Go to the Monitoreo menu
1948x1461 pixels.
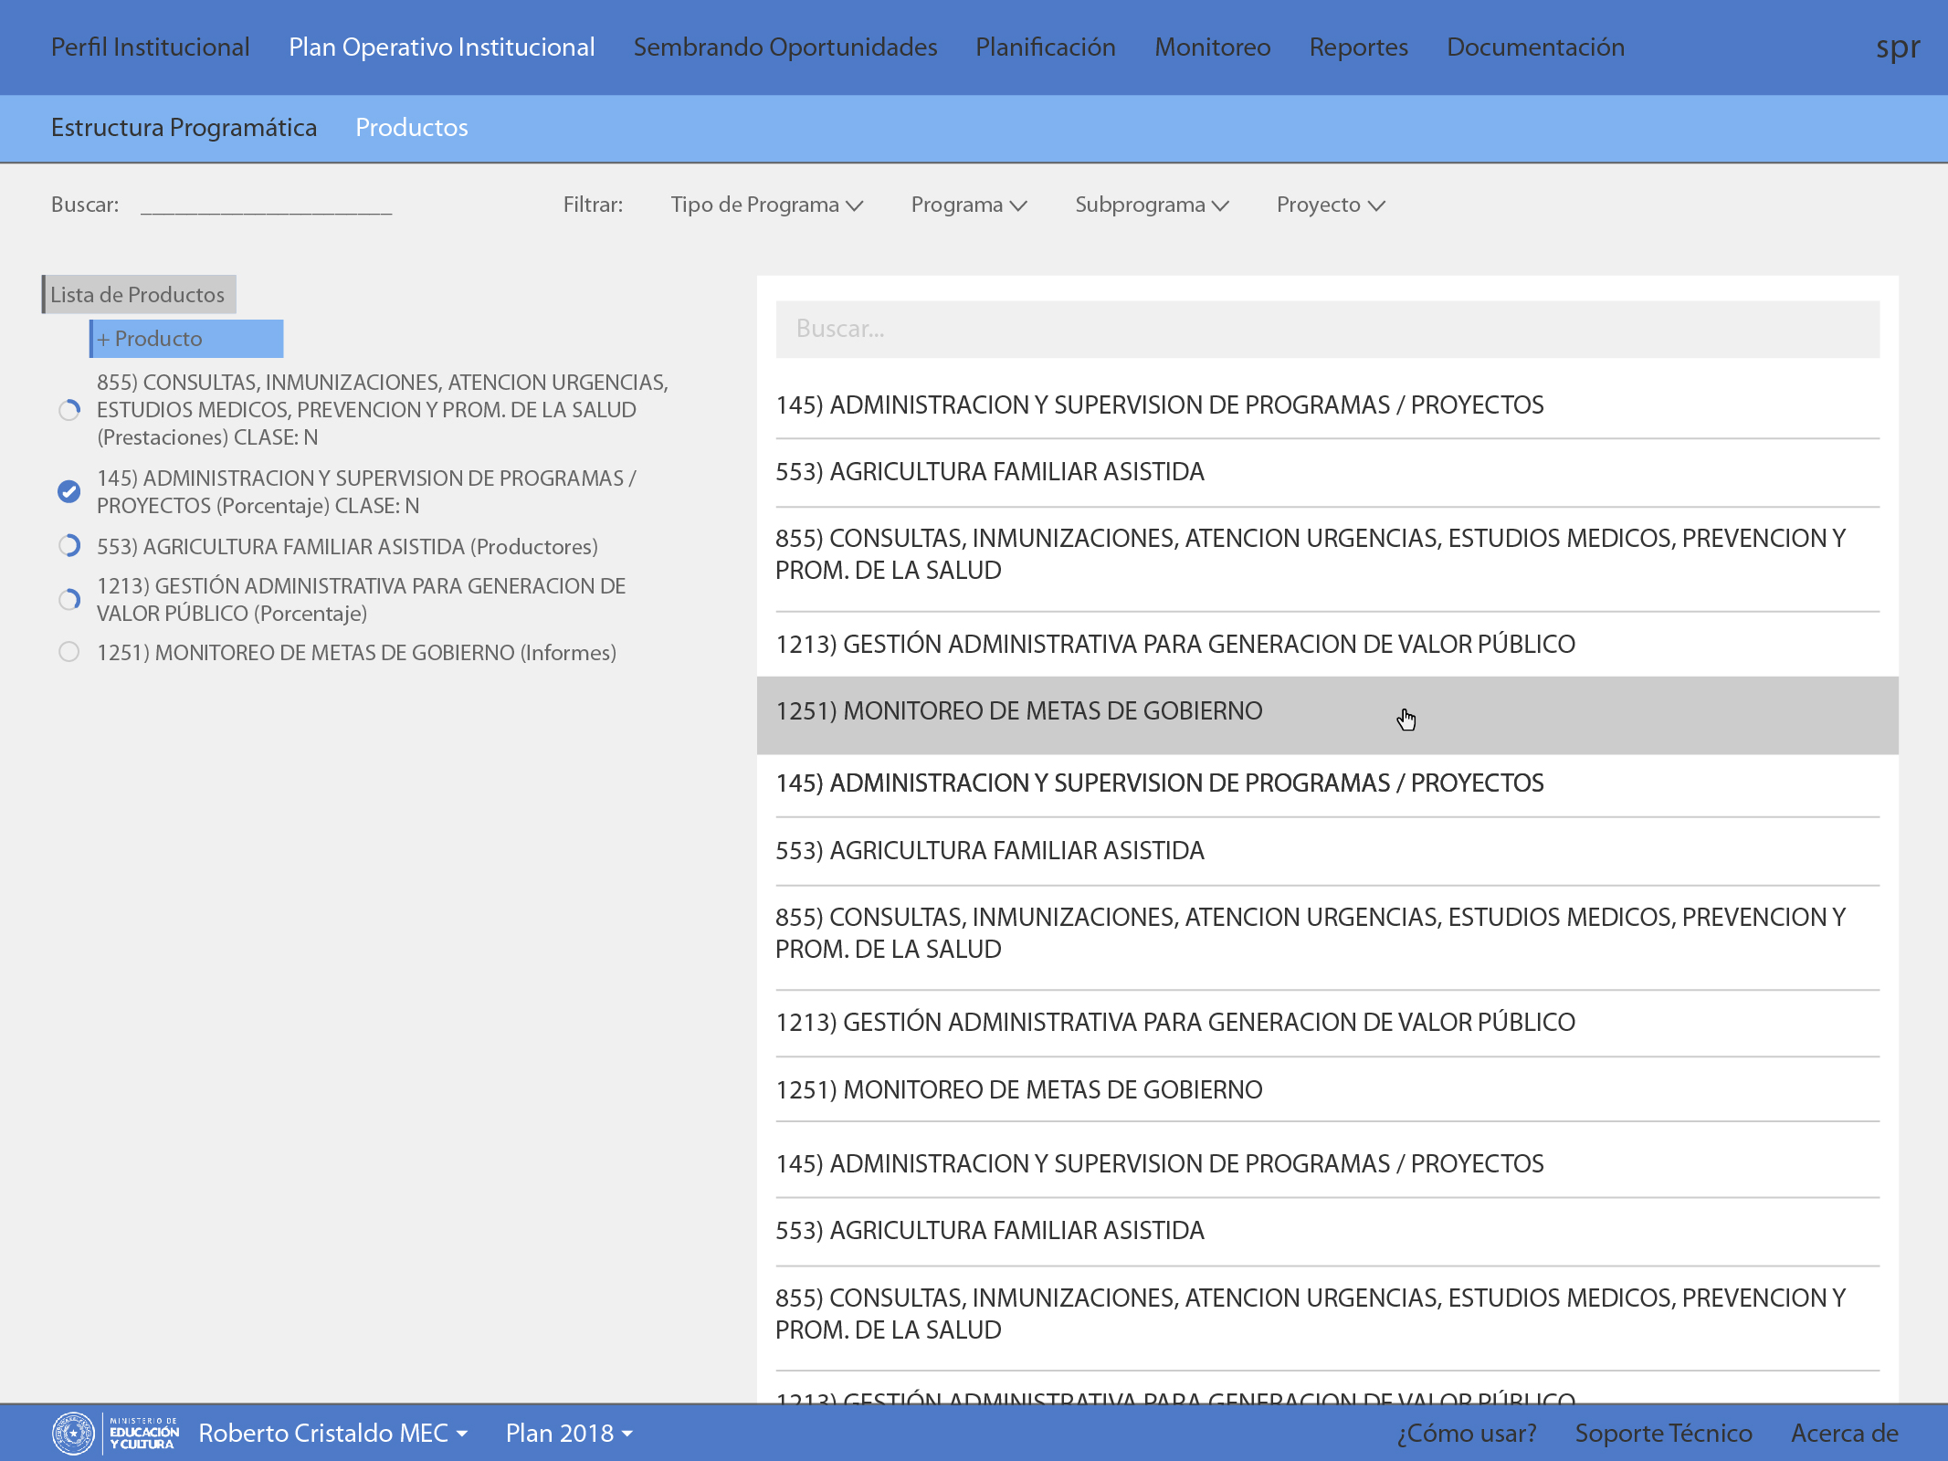tap(1212, 47)
